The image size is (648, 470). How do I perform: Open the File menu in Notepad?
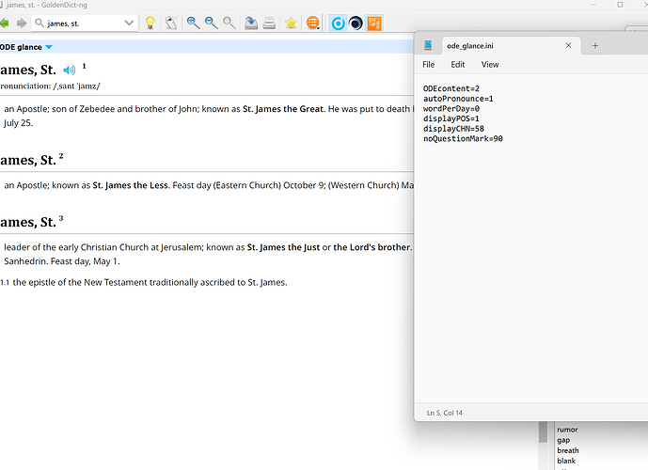[429, 65]
